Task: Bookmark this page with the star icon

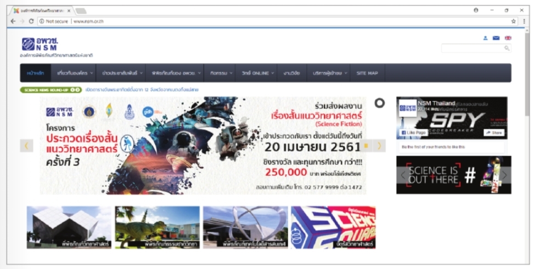Action: pyautogui.click(x=514, y=21)
